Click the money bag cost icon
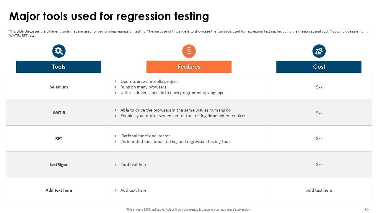The width and height of the screenshot is (378, 213). 319,51
